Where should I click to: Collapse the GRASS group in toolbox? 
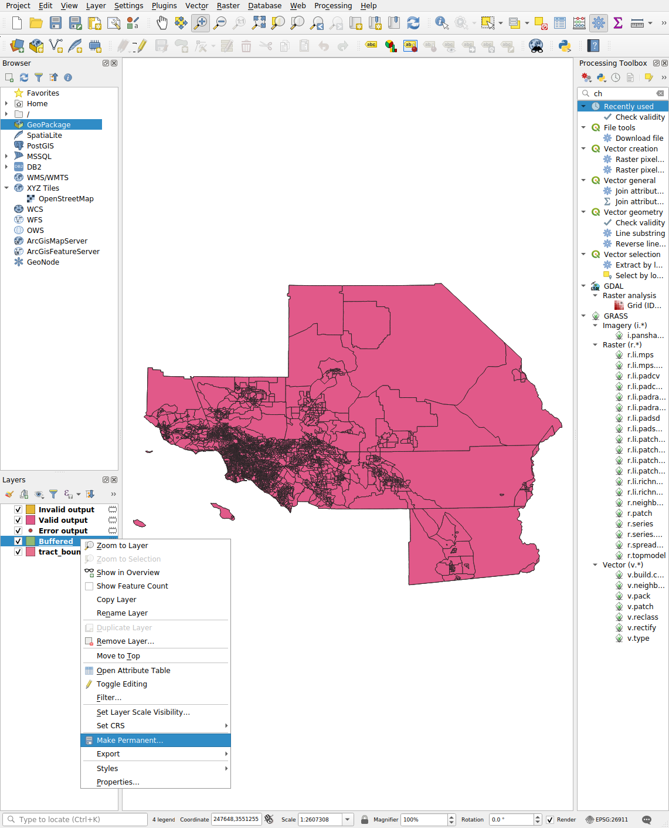tap(583, 316)
